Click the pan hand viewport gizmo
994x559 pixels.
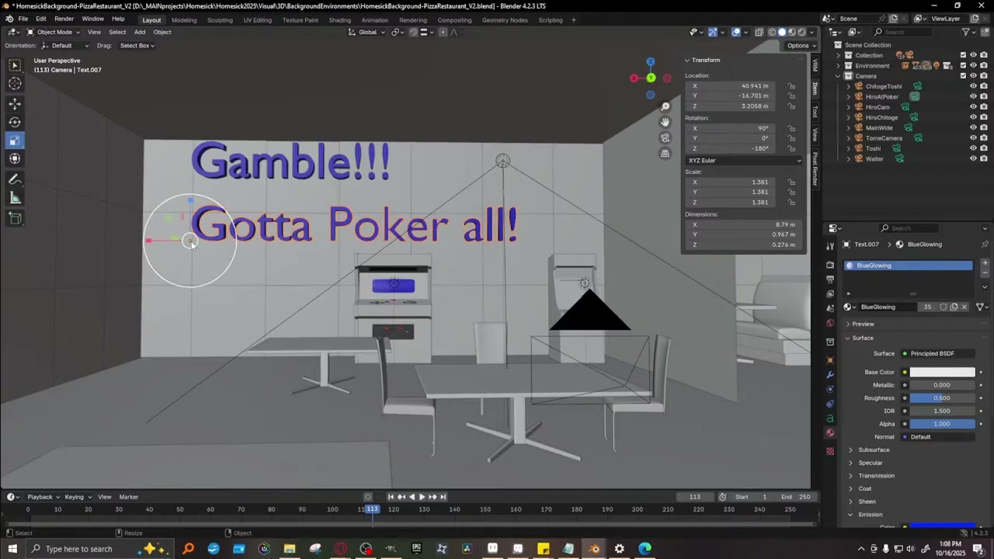click(666, 122)
